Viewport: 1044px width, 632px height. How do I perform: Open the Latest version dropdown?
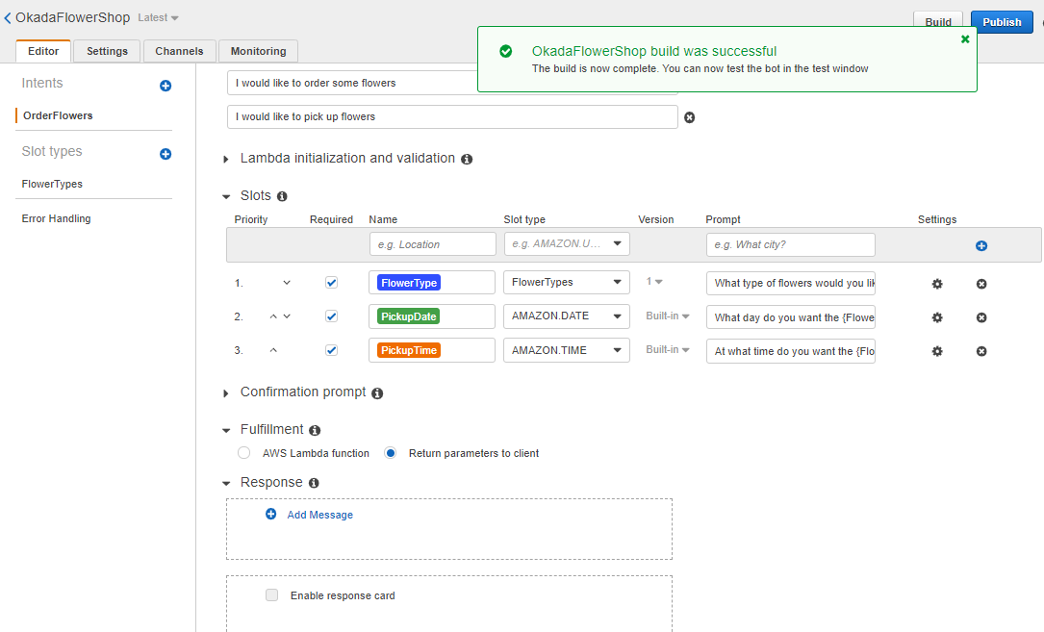click(159, 18)
